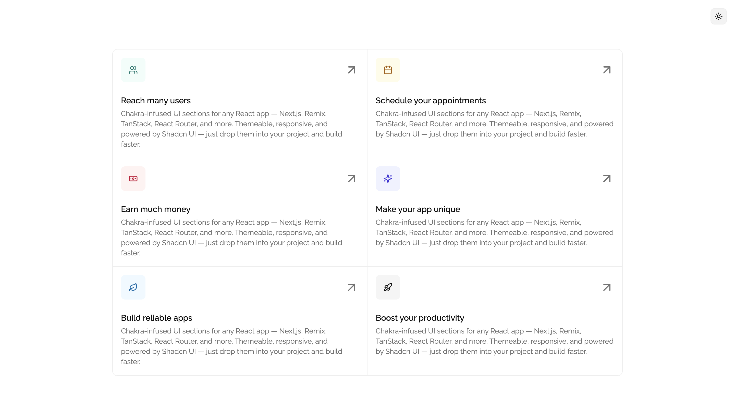The image size is (735, 397).
Task: Open the Schedule your appointments card arrow
Action: (x=607, y=70)
